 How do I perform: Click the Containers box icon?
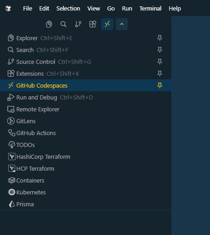12,180
